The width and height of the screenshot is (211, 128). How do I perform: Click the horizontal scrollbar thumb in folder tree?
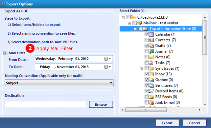[146, 110]
